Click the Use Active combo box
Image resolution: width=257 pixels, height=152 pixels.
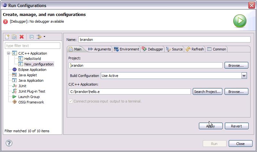click(174, 76)
